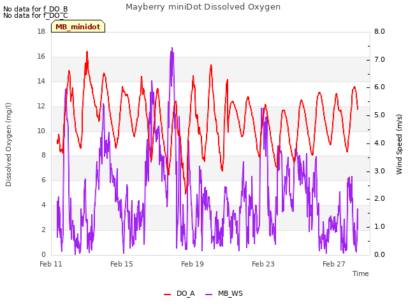The height and width of the screenshot is (306, 408).
Task: Click the Feb 11 x-axis tick label
Action: 51,264
